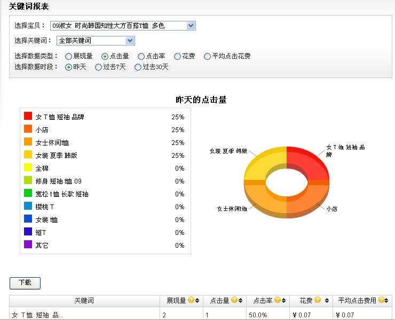Click sort arrows for 展现量 column
Screen dimensions: 395x320
tap(197, 301)
